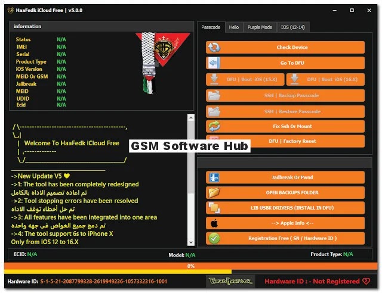The width and height of the screenshot is (382, 293).
Task: Click the IMEI label in information panel
Action: point(21,47)
